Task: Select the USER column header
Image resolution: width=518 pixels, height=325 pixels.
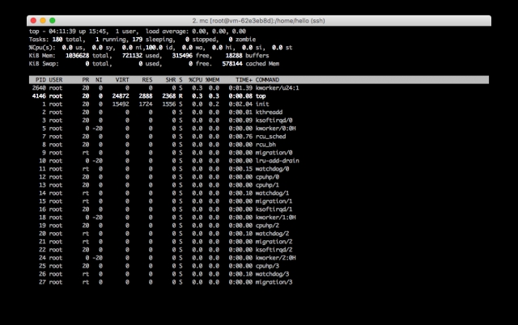Action: click(56, 80)
